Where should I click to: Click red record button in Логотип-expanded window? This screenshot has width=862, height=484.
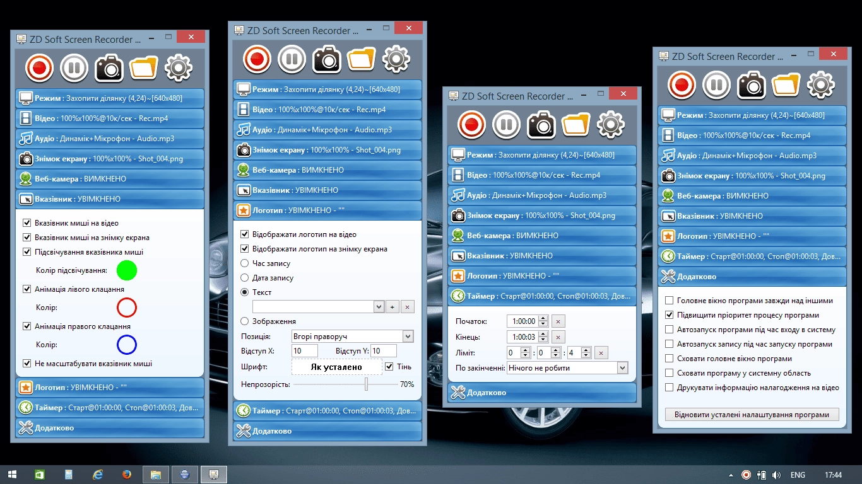coord(257,59)
